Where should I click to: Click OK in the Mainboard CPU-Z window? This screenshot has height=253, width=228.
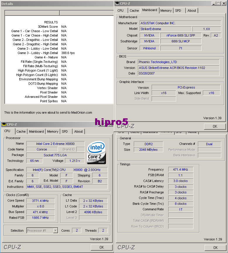(215, 126)
